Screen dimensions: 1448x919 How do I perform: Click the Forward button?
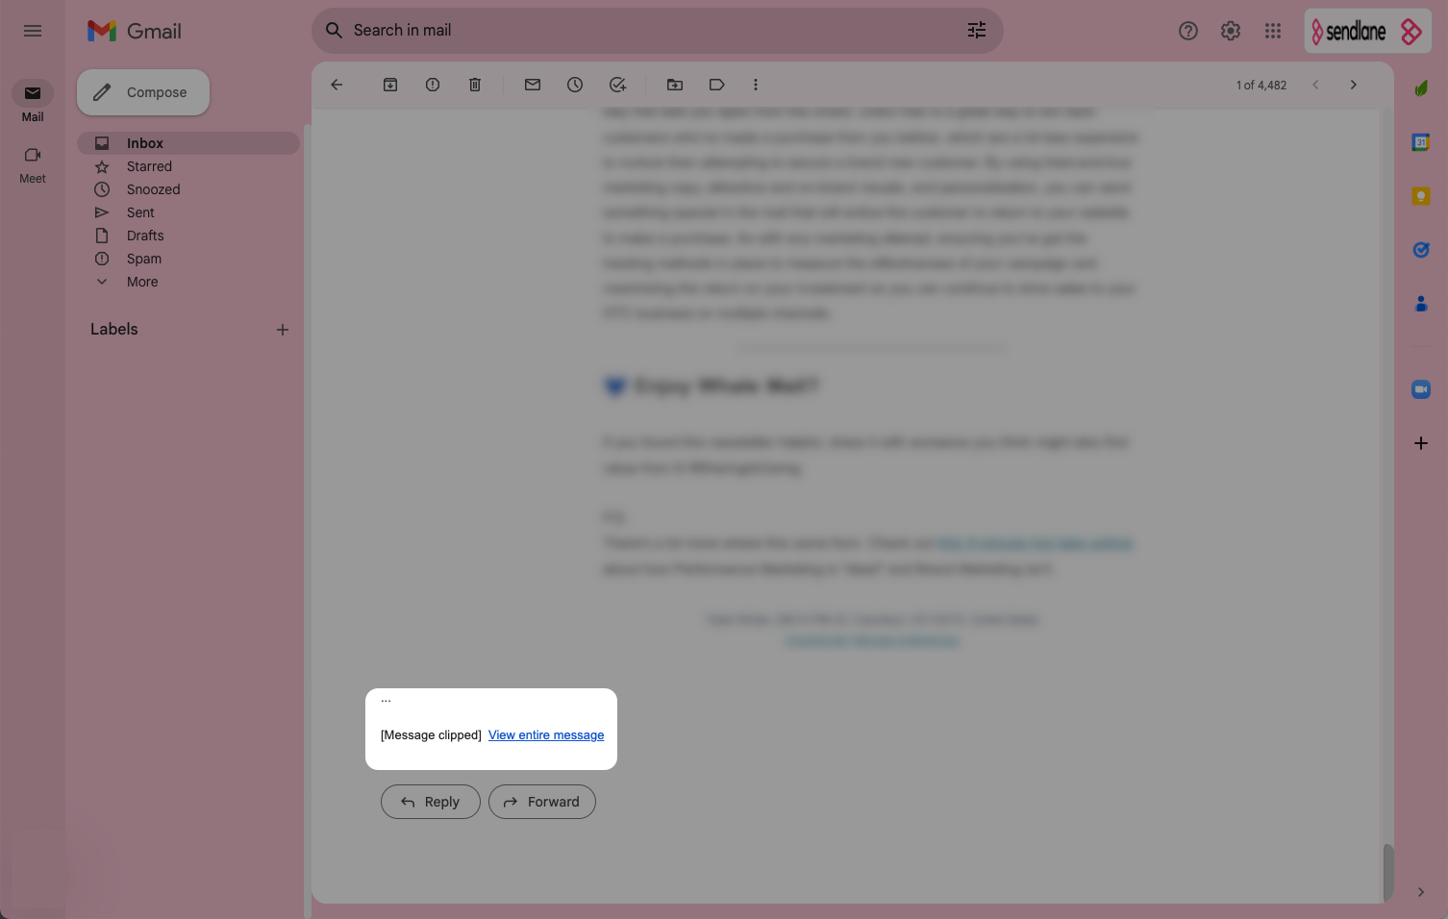[x=542, y=802]
